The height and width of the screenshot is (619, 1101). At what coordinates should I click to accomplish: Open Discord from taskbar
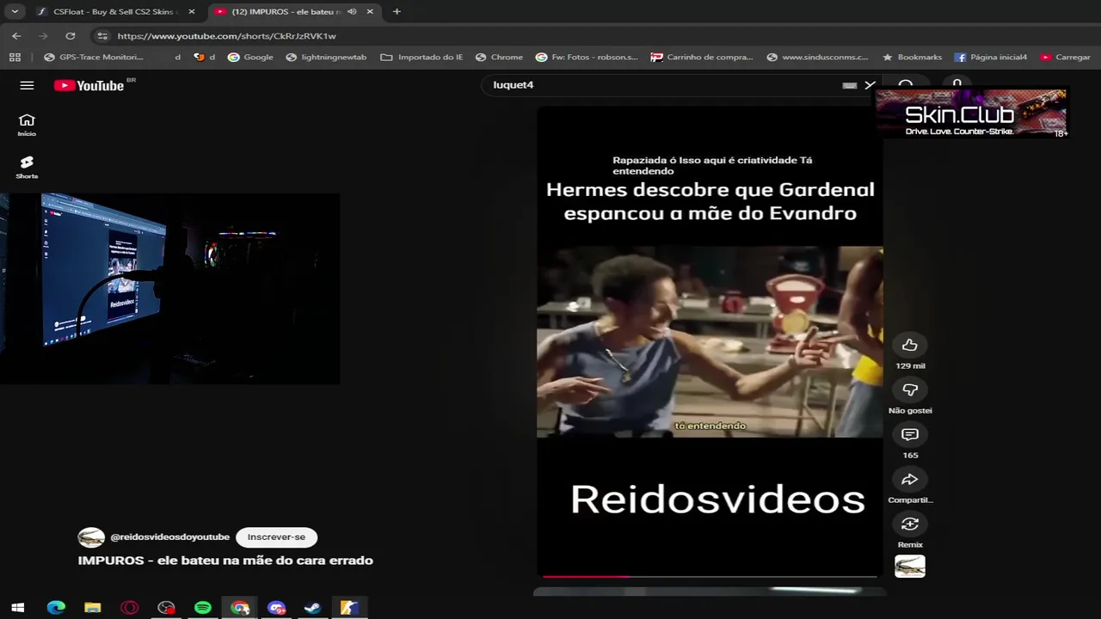277,608
